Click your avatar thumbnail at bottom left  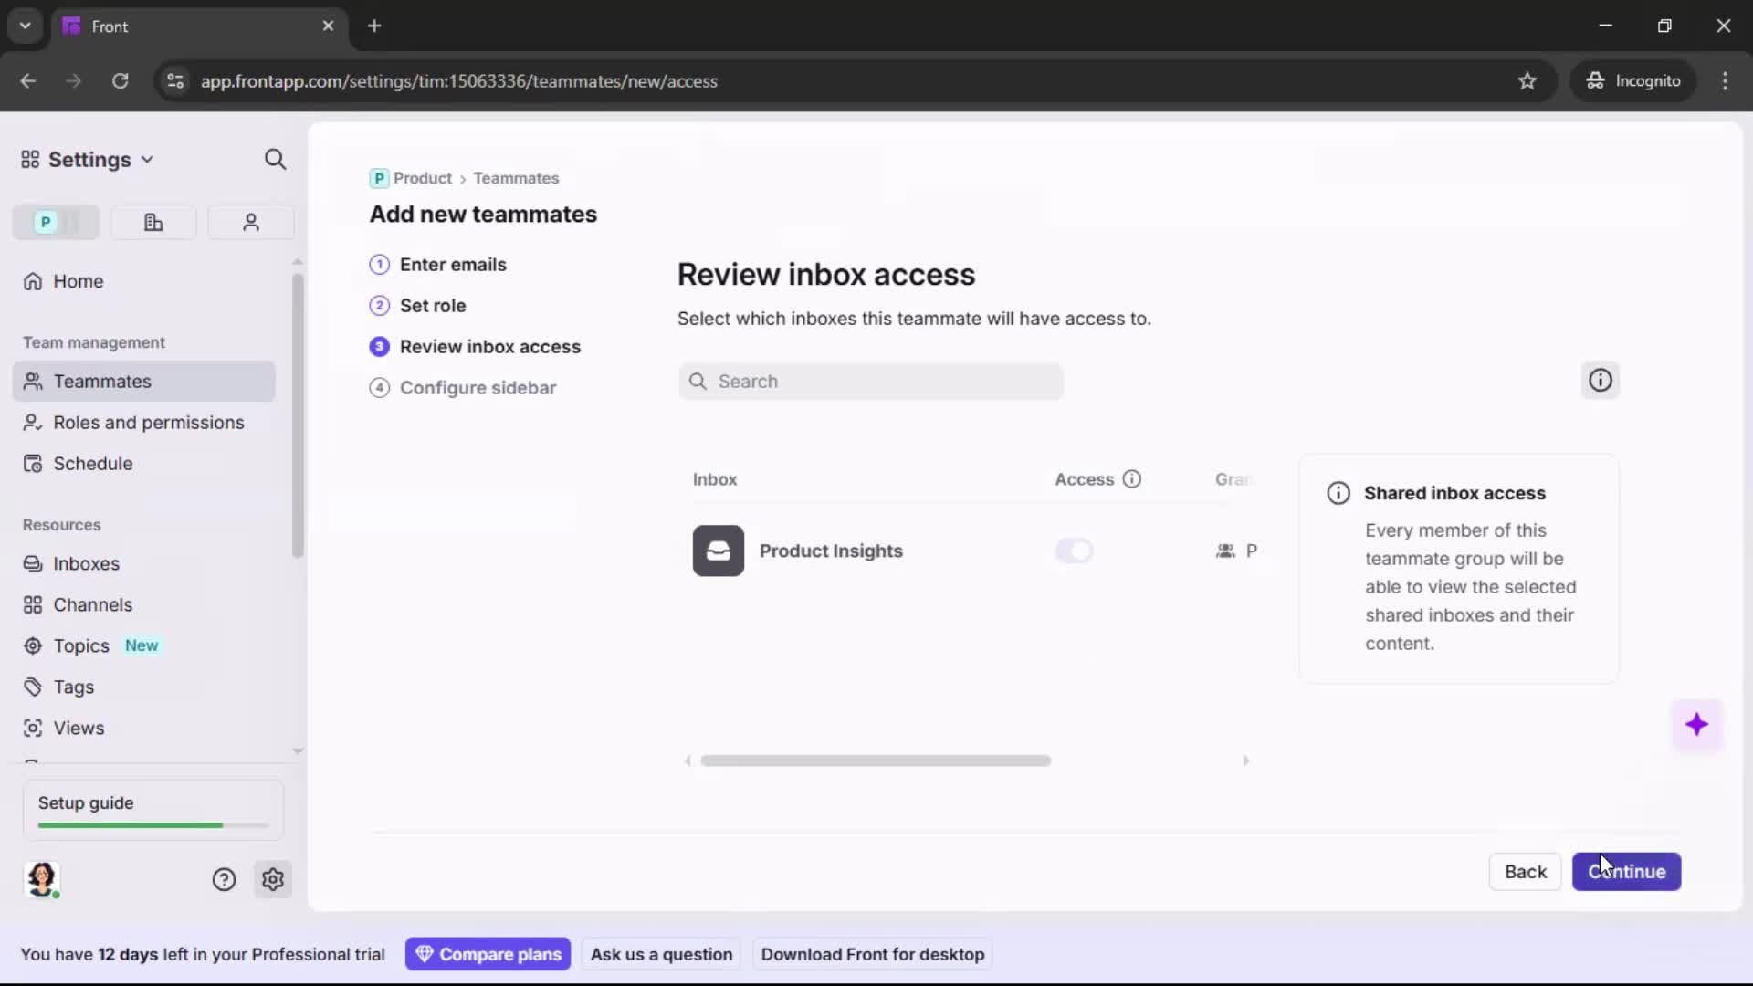pyautogui.click(x=42, y=879)
